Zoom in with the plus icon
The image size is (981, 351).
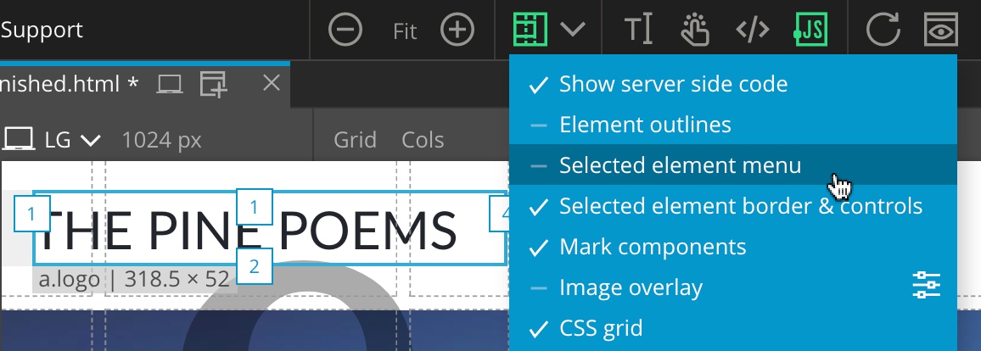coord(457,30)
